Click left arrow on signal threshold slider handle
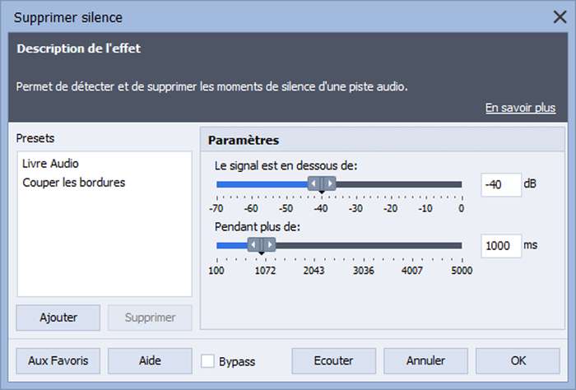 tap(314, 183)
